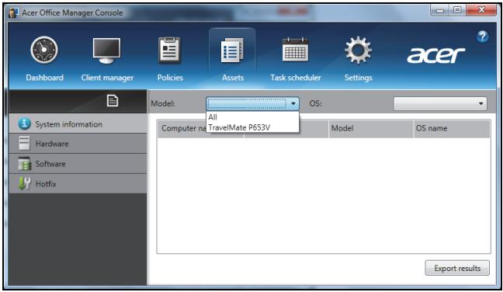Switch to Task scheduler tab label
The image size is (503, 292).
296,78
